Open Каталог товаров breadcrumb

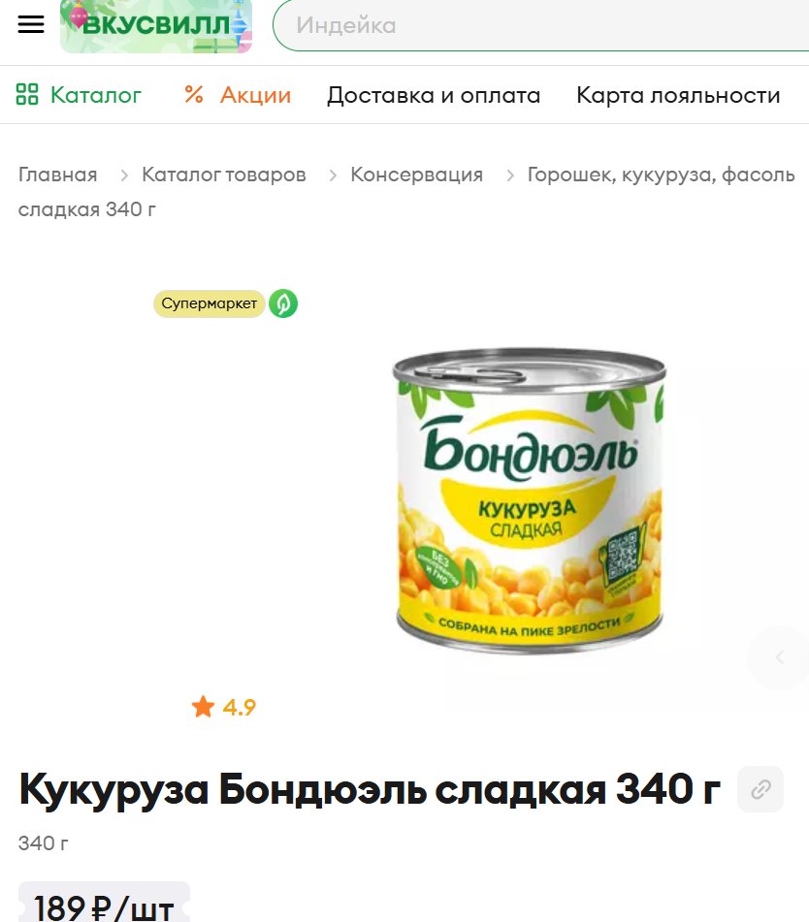pos(223,175)
